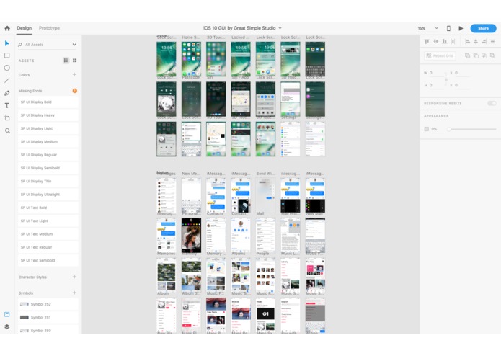Select the Line tool

6,81
